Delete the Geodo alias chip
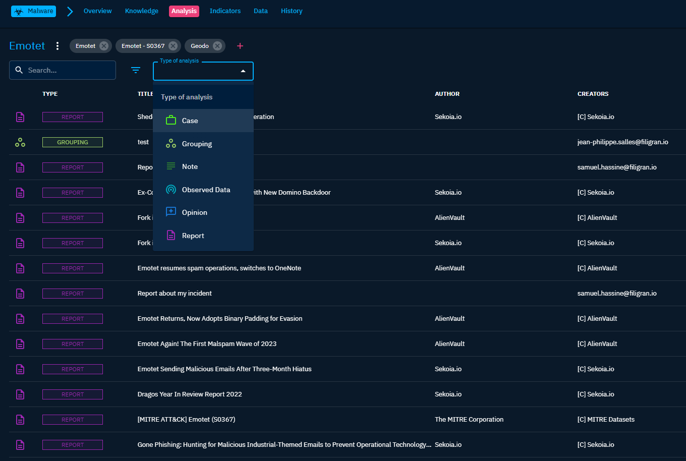 point(217,46)
